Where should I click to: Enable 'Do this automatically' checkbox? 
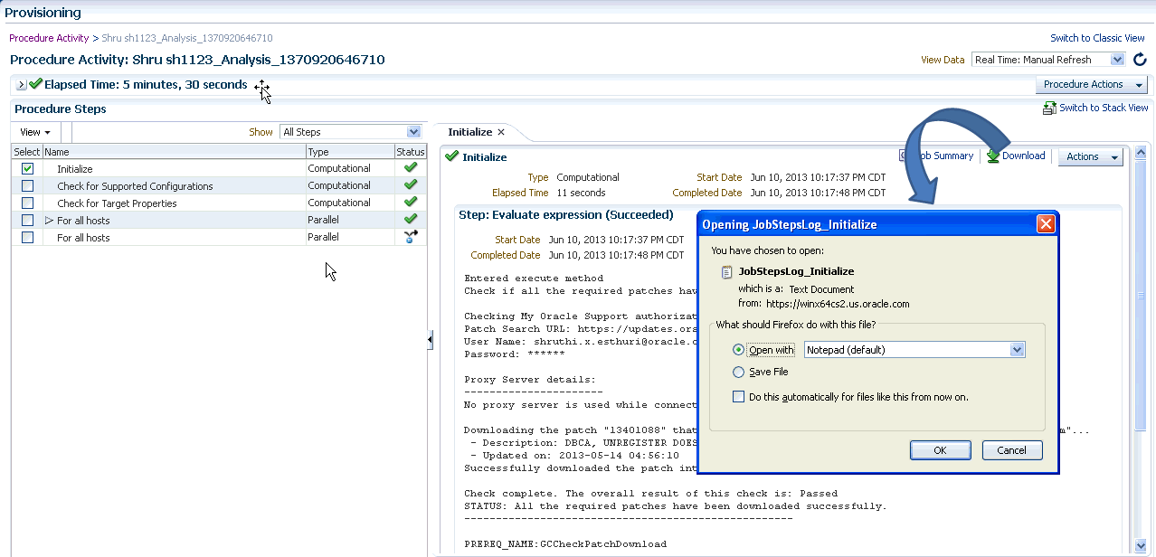click(739, 397)
